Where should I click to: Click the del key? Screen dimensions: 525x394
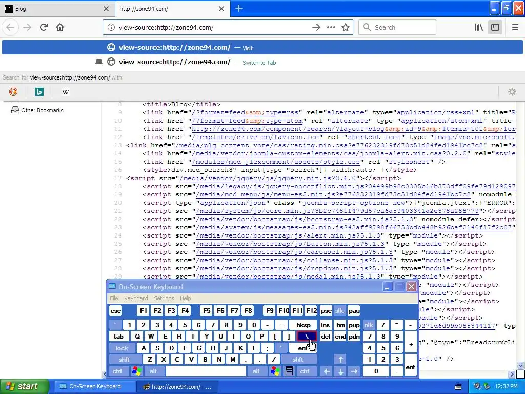(x=326, y=337)
